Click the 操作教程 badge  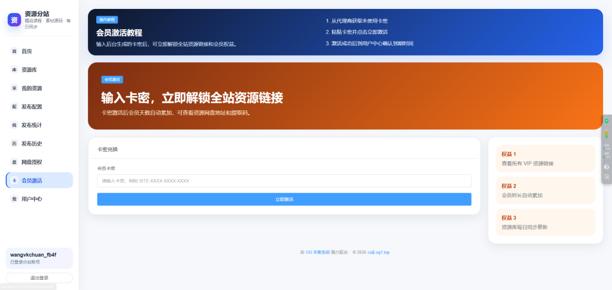point(107,20)
